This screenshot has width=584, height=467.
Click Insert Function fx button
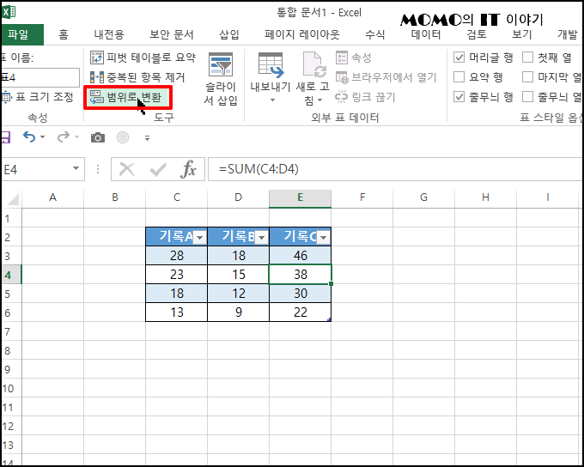click(188, 169)
